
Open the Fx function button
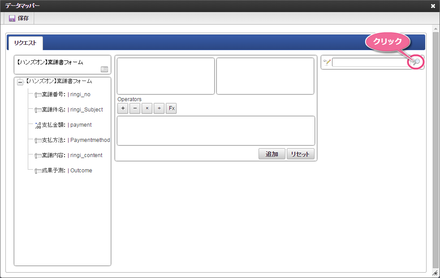pyautogui.click(x=171, y=108)
